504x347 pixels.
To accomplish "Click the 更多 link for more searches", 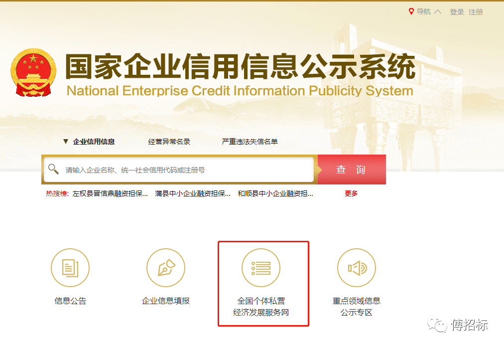I will pyautogui.click(x=351, y=193).
